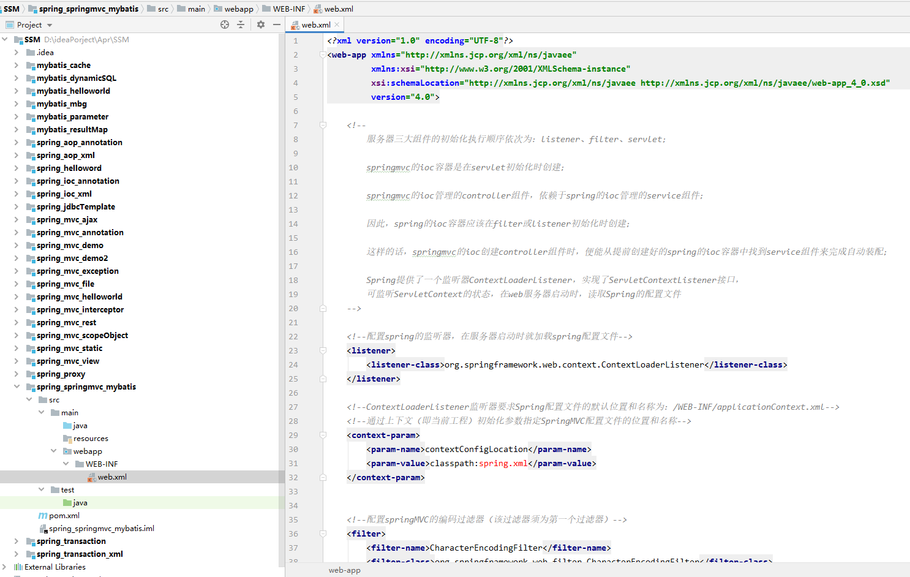Collapse the webapp folder arrow
This screenshot has height=577, width=910.
click(x=53, y=451)
